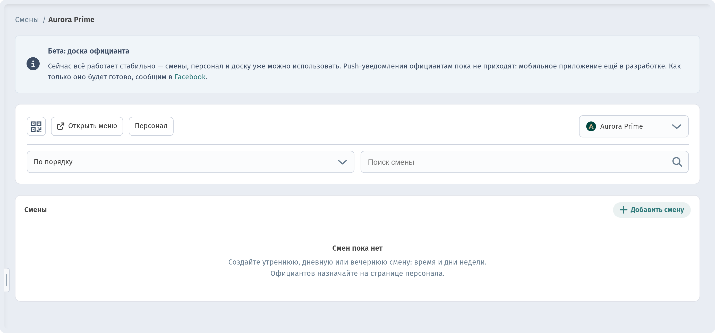
Task: Click the sidebar handle at left edge
Action: 7,280
